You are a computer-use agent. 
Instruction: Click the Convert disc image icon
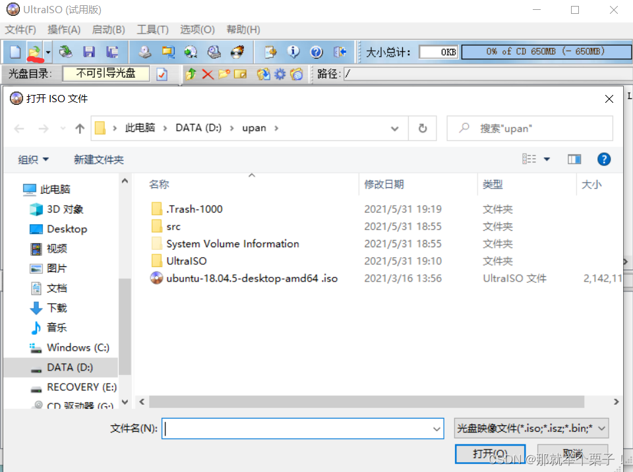coord(191,51)
